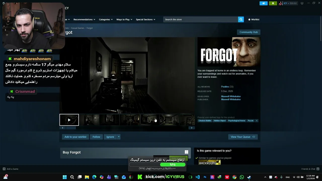The height and width of the screenshot is (181, 322).
Task: Open Wishlist in store navigation
Action: [254, 19]
